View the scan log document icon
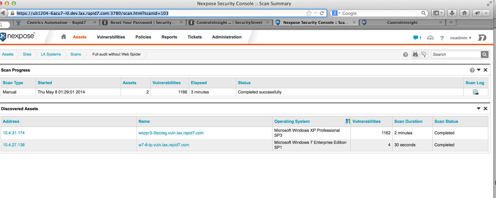 click(476, 92)
